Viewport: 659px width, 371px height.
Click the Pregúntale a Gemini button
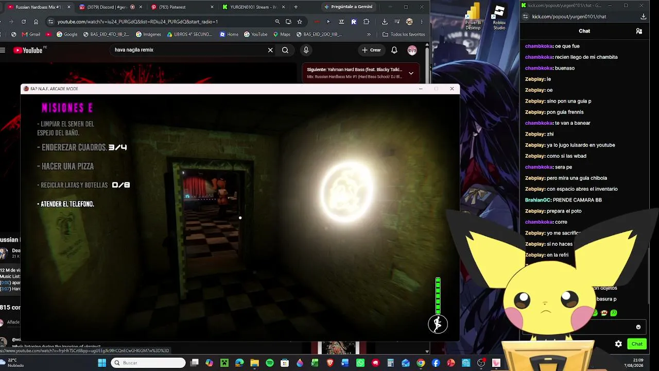click(x=349, y=7)
